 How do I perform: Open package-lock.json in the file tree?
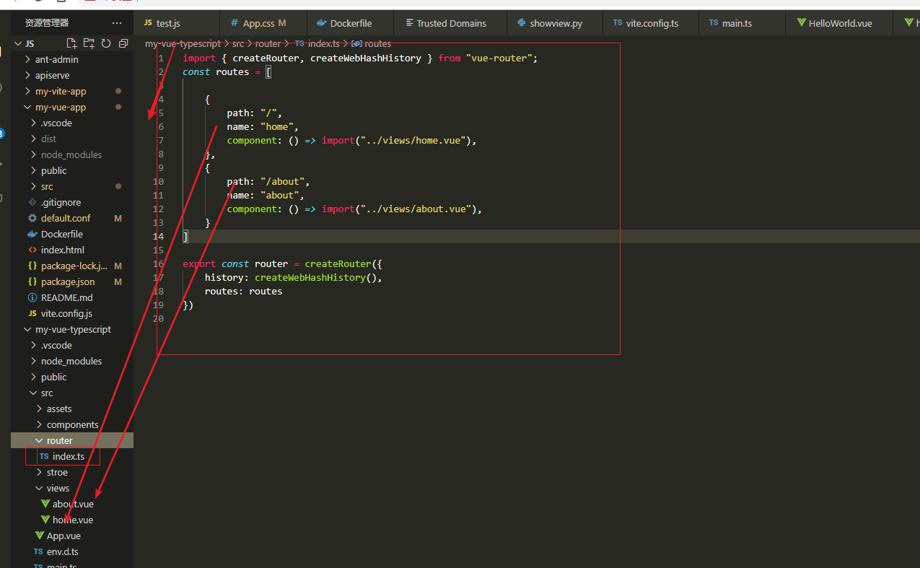[74, 266]
